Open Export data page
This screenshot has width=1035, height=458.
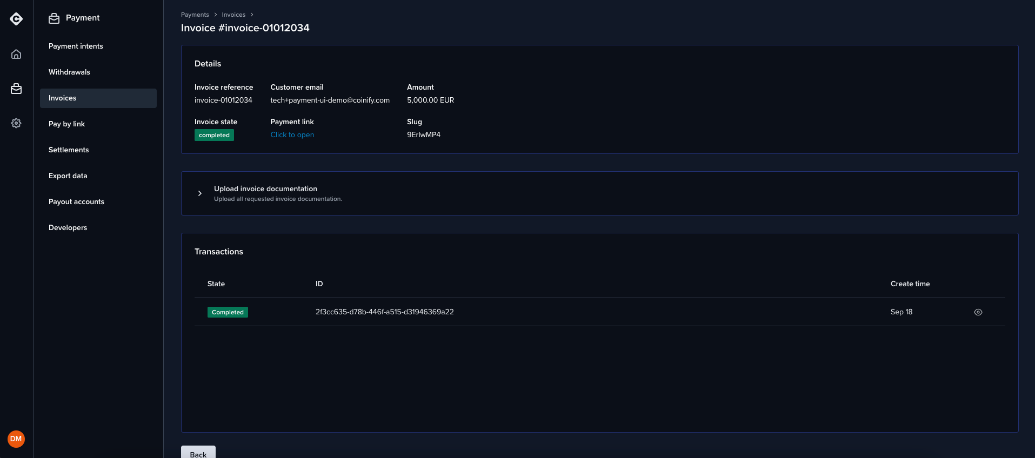68,176
